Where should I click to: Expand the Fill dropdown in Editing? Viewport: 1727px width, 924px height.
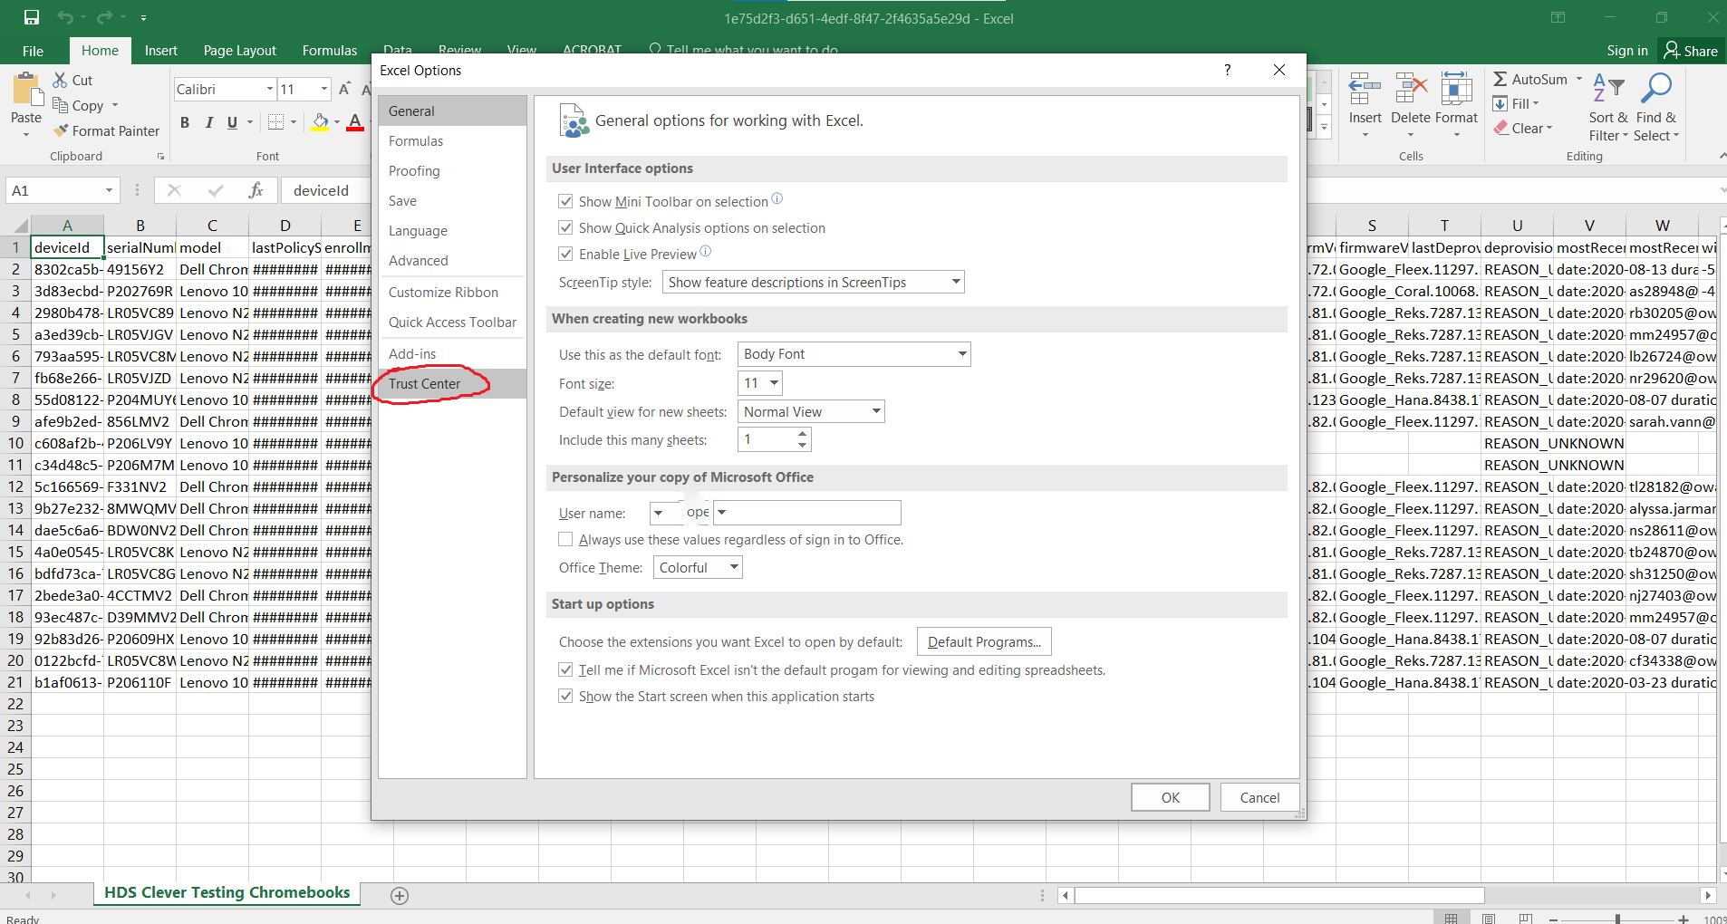(x=1537, y=103)
